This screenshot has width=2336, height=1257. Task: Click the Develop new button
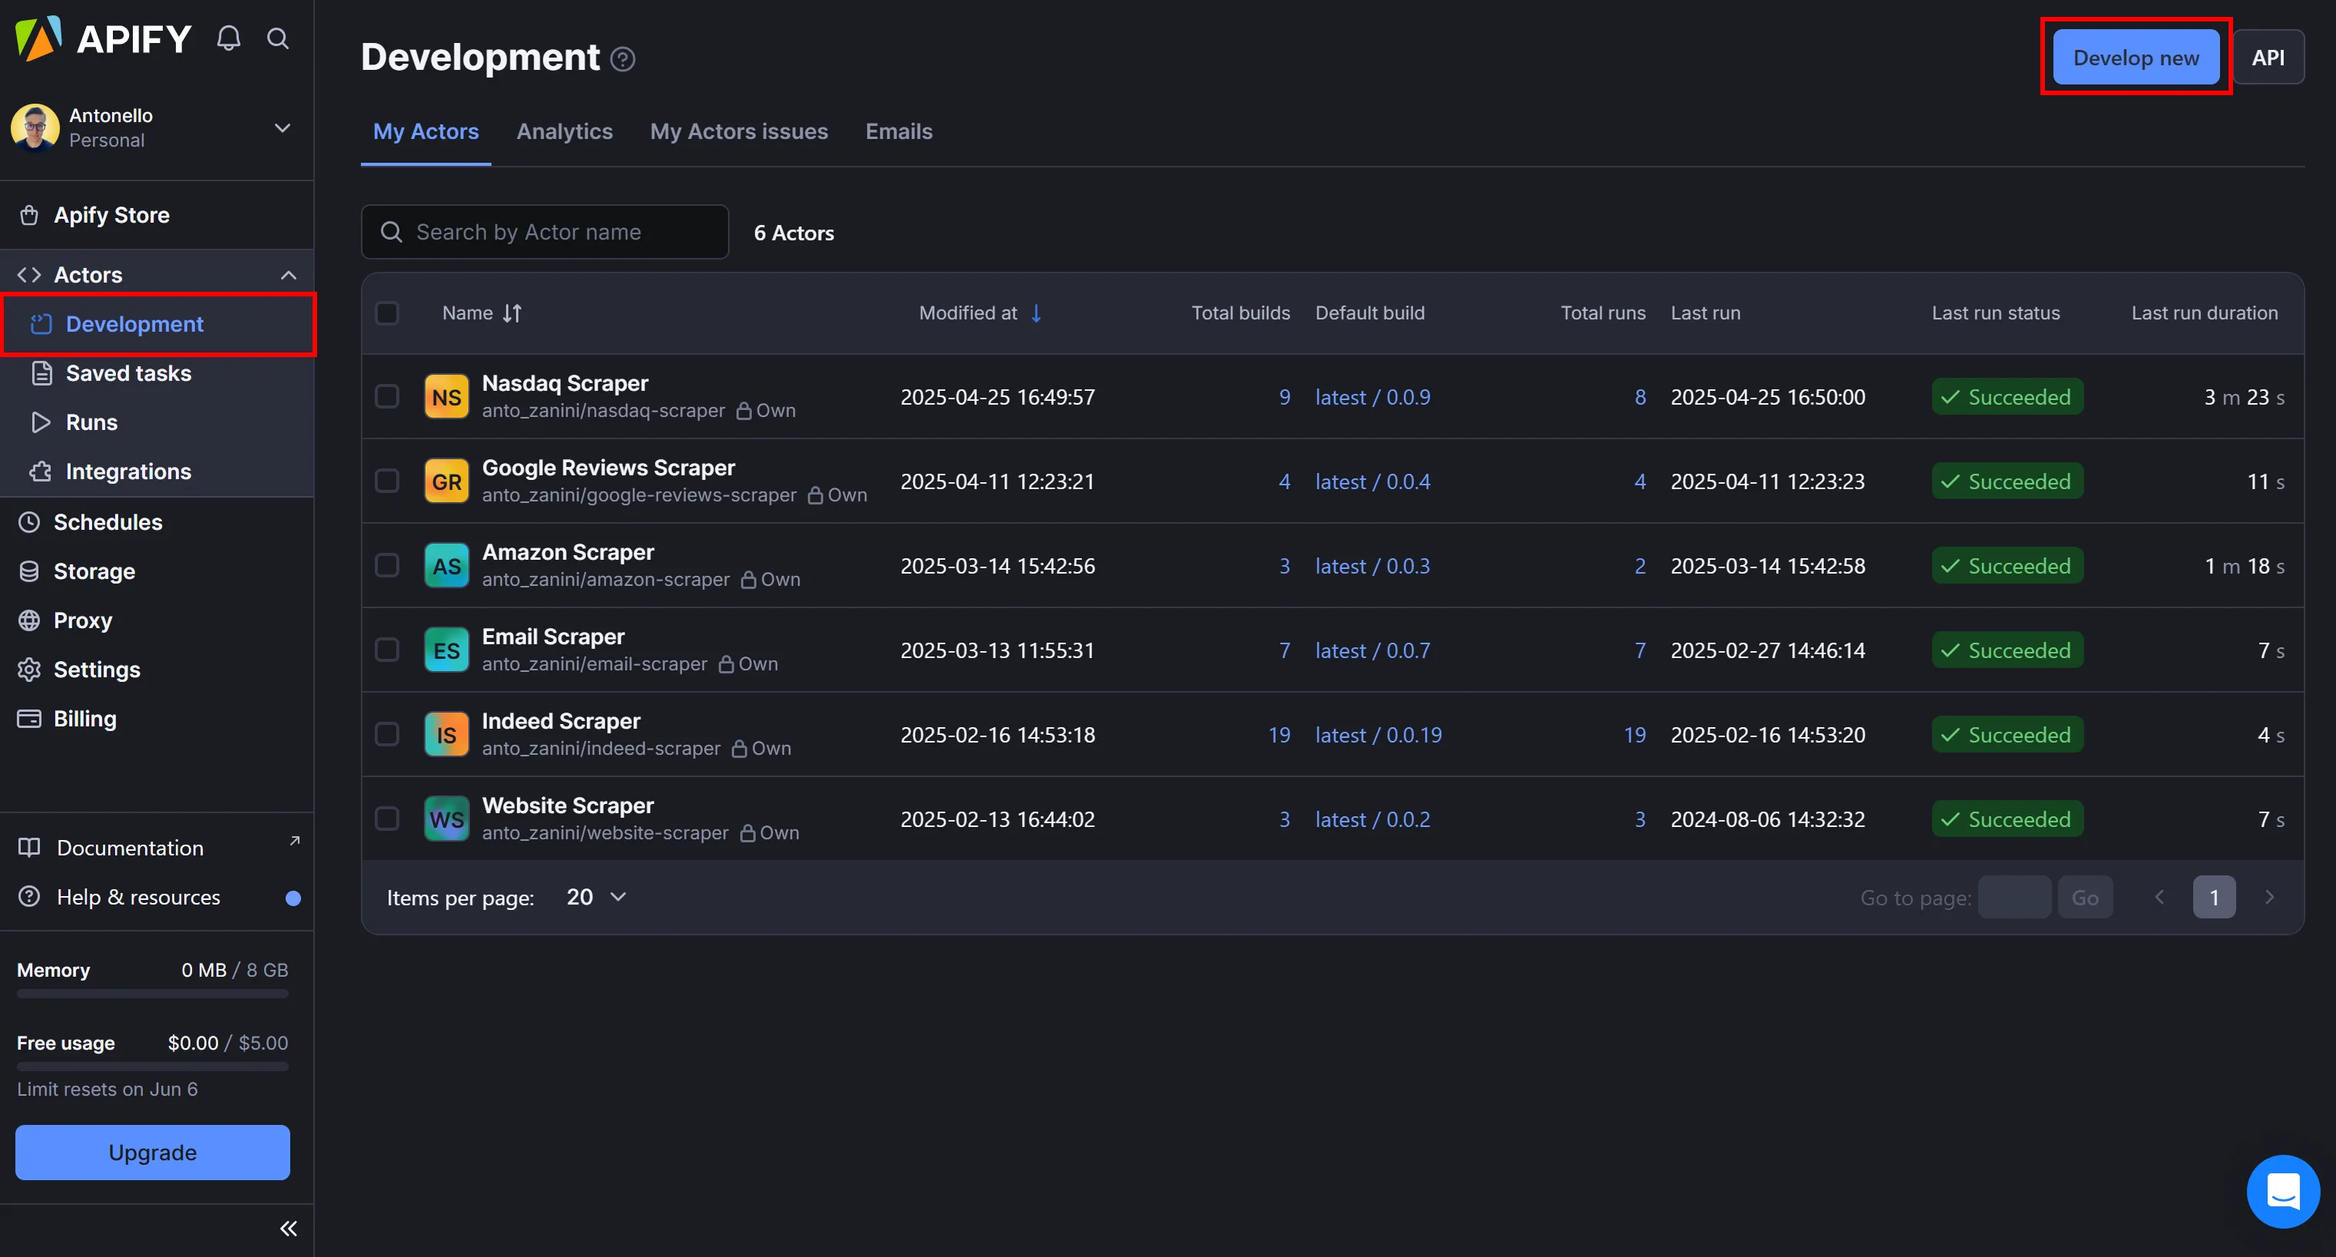tap(2136, 57)
